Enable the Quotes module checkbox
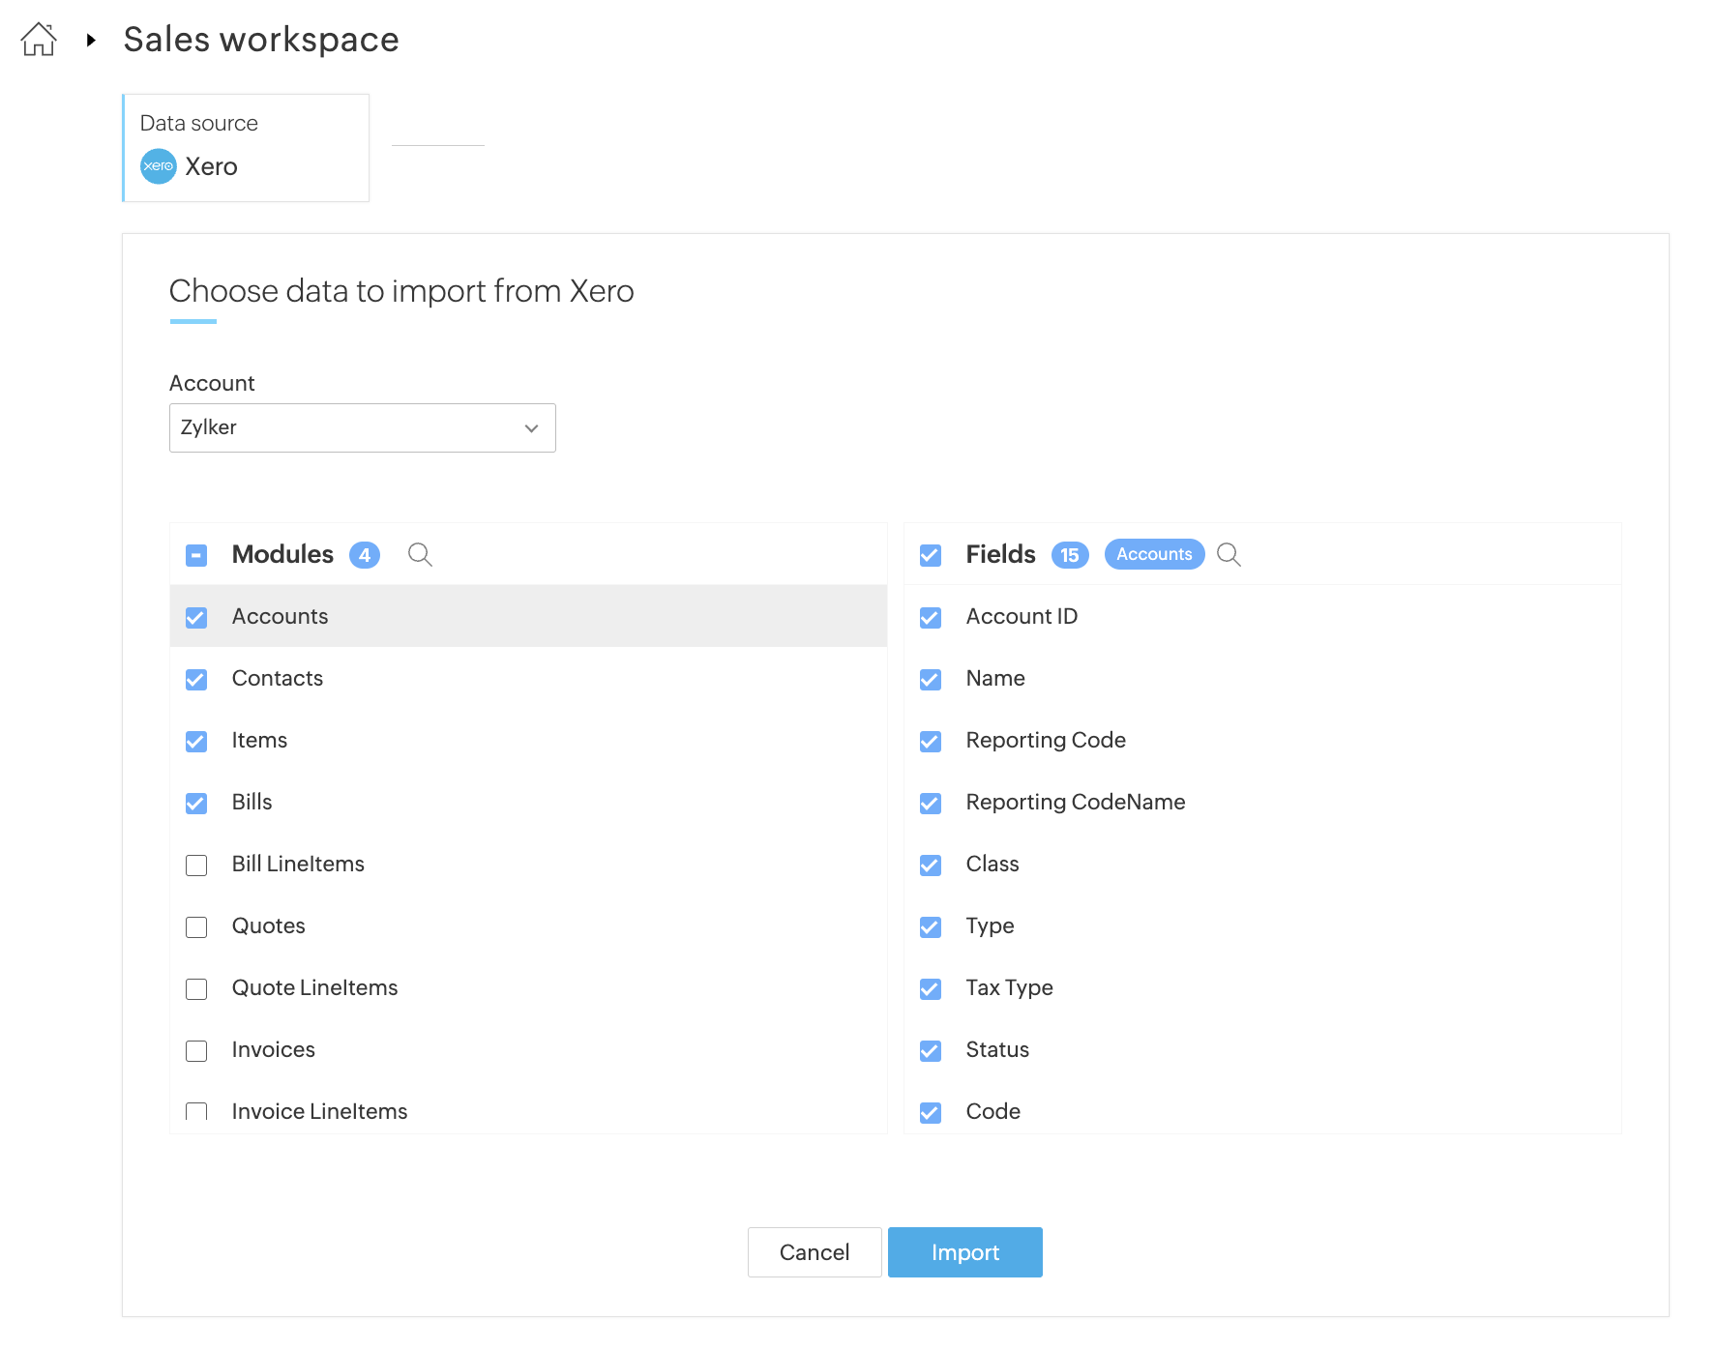1718x1350 pixels. 196,926
